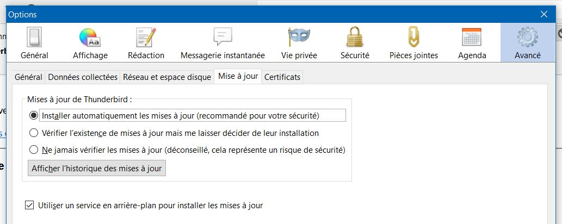Open the Sécurité padlock category

coord(355,43)
